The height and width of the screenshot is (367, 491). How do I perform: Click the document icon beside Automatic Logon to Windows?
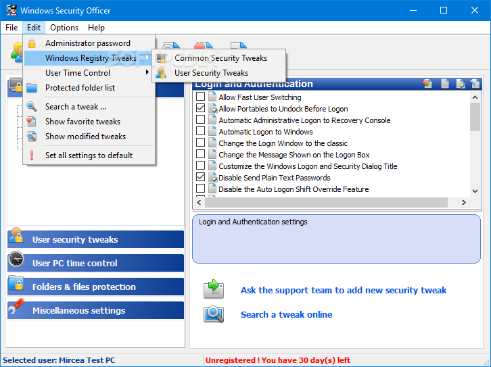(x=212, y=132)
